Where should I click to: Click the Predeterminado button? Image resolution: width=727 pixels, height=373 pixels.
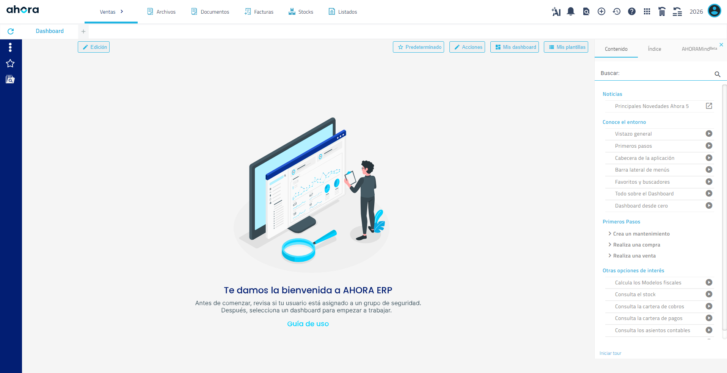(x=418, y=47)
